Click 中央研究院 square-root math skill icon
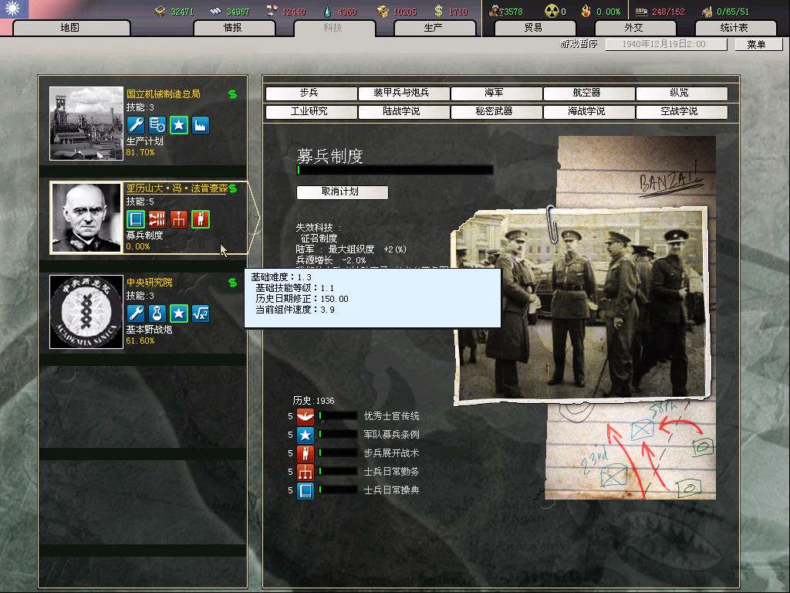 [x=201, y=313]
